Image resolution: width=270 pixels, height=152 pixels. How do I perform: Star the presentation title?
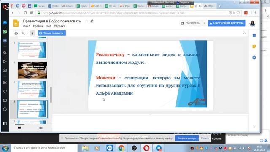[86, 21]
